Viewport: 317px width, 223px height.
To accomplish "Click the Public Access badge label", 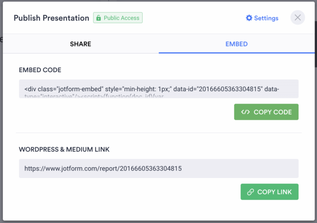I will [x=122, y=18].
